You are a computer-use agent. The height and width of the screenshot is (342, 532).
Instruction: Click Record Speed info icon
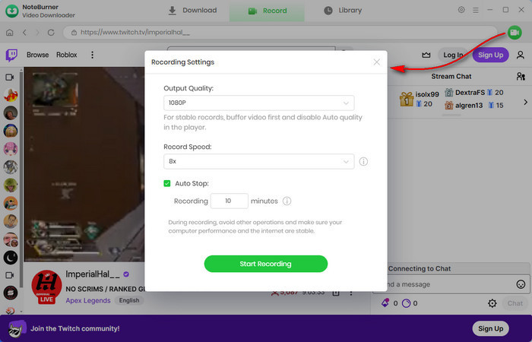coord(363,161)
